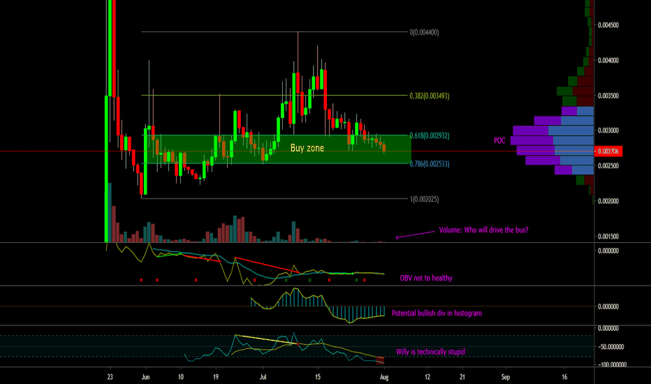Click the 0.000000 value on the OBV pane axis

pos(608,251)
